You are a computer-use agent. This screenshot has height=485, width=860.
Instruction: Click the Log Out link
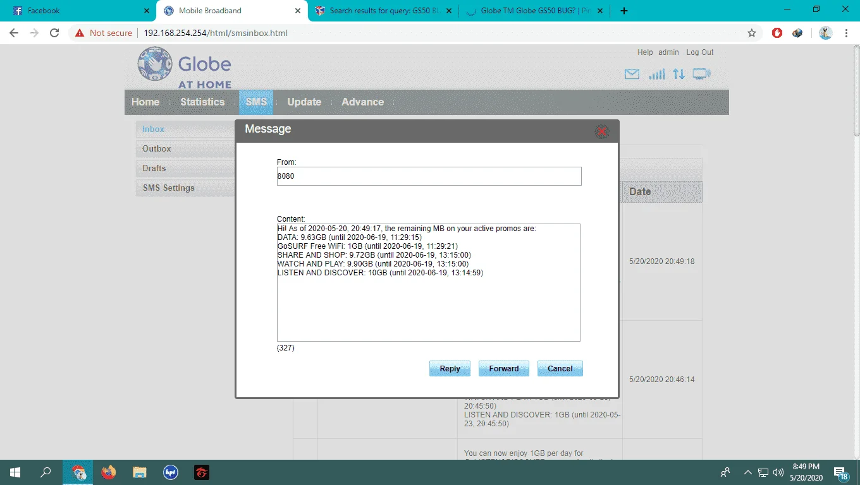point(700,52)
